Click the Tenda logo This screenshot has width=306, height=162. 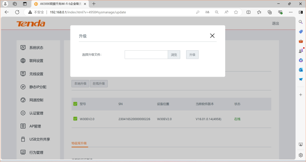[31, 23]
